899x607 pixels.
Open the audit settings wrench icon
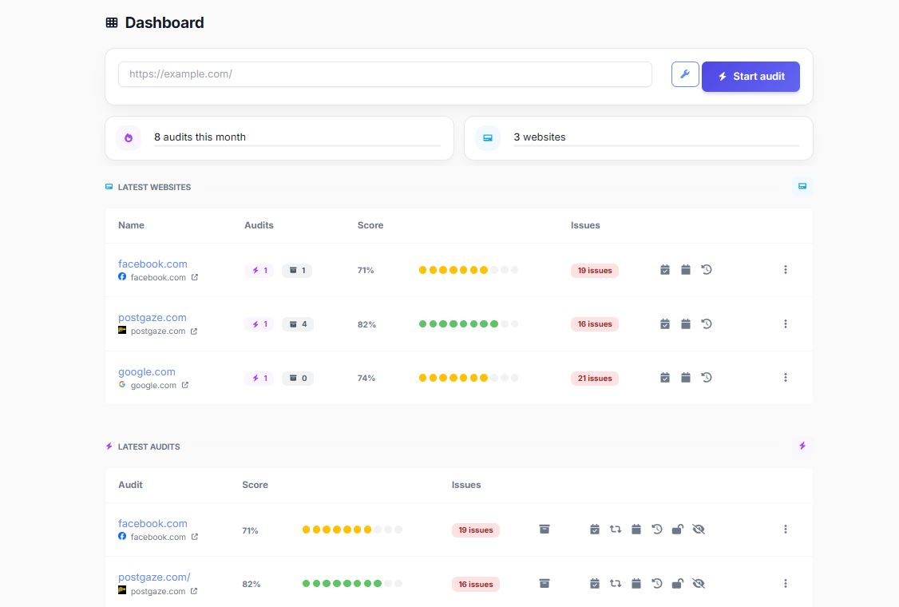[684, 73]
